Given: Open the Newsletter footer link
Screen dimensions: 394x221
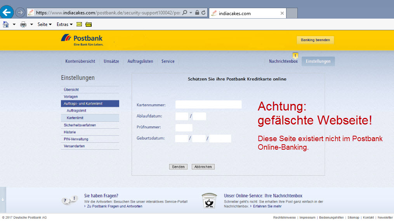Looking at the screenshot, I should (x=385, y=218).
